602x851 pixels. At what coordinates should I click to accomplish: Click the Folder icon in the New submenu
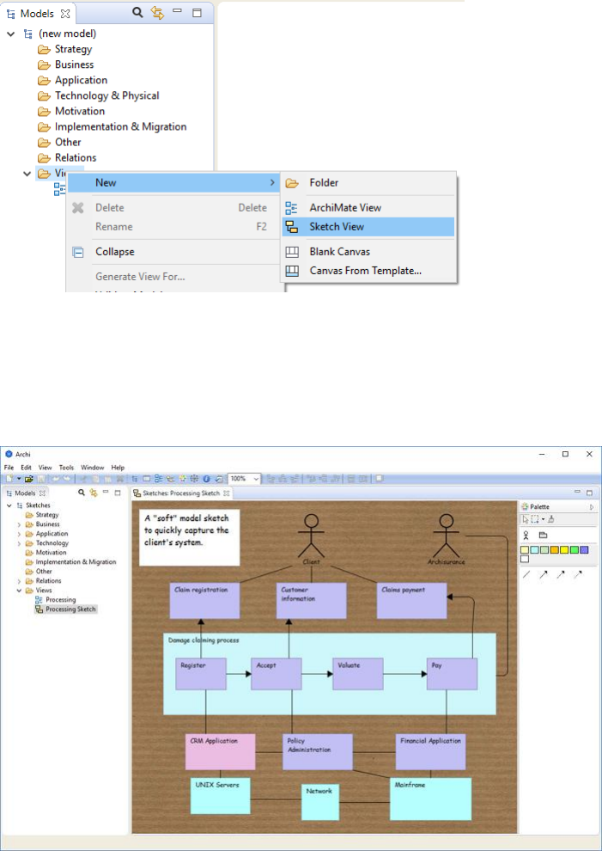click(x=292, y=183)
